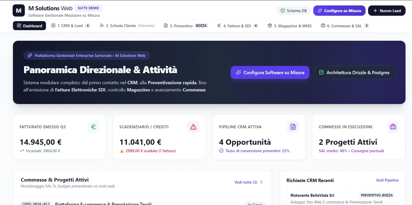This screenshot has height=205, width=412.
Task: Click warning triangle icon on Scadenziario card
Action: point(193,127)
